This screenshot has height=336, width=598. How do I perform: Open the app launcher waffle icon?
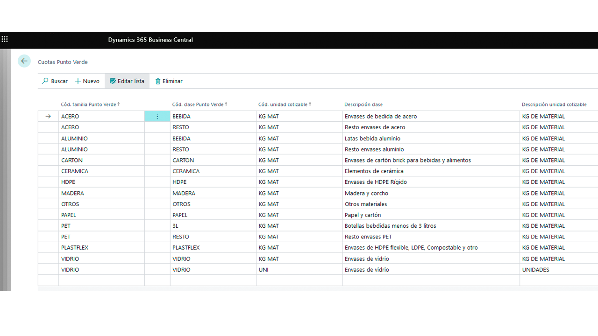click(x=5, y=40)
